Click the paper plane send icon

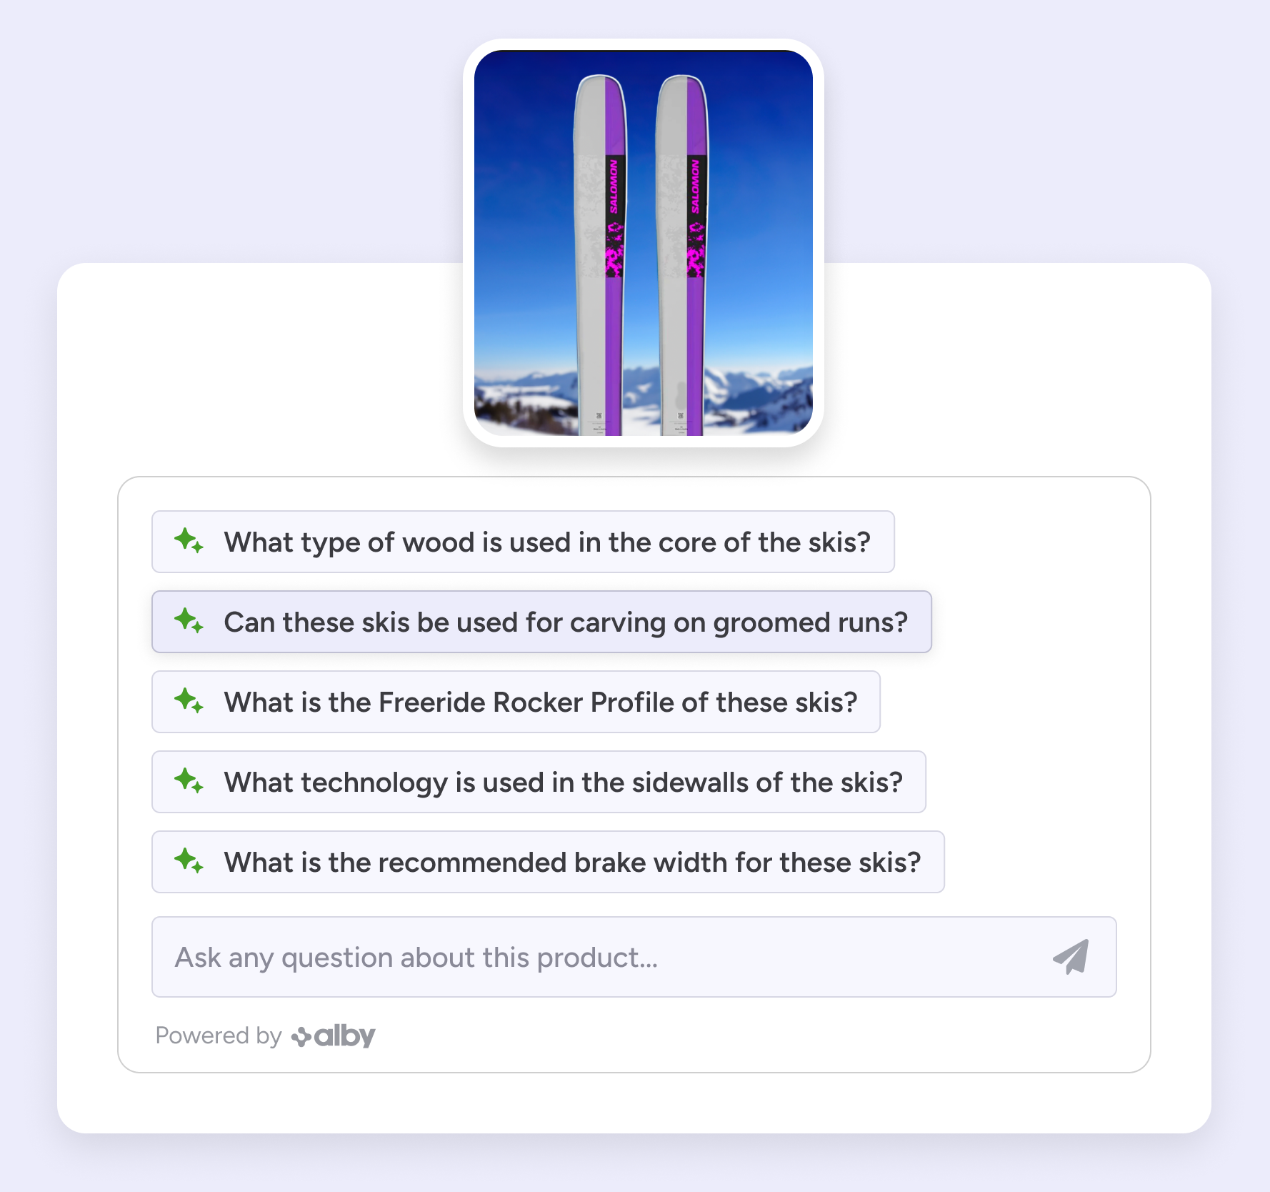click(x=1071, y=957)
